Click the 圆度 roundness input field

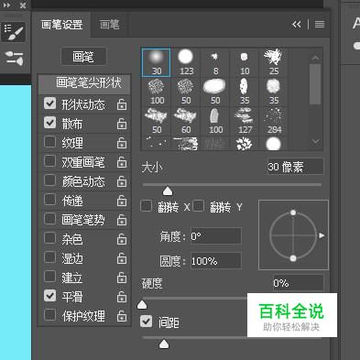coord(215,261)
